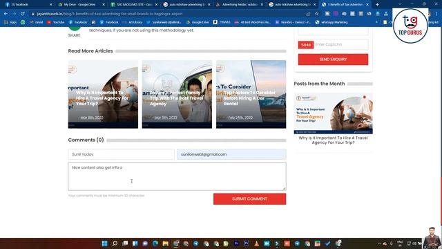This screenshot has width=442, height=249.
Task: Open the chat icon on the taskbar
Action: coord(145,243)
